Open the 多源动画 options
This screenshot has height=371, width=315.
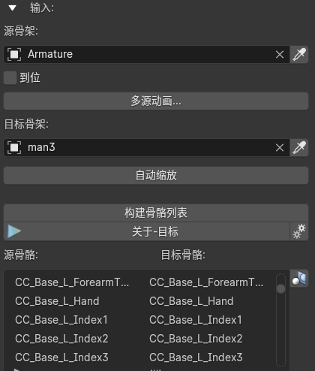click(156, 101)
